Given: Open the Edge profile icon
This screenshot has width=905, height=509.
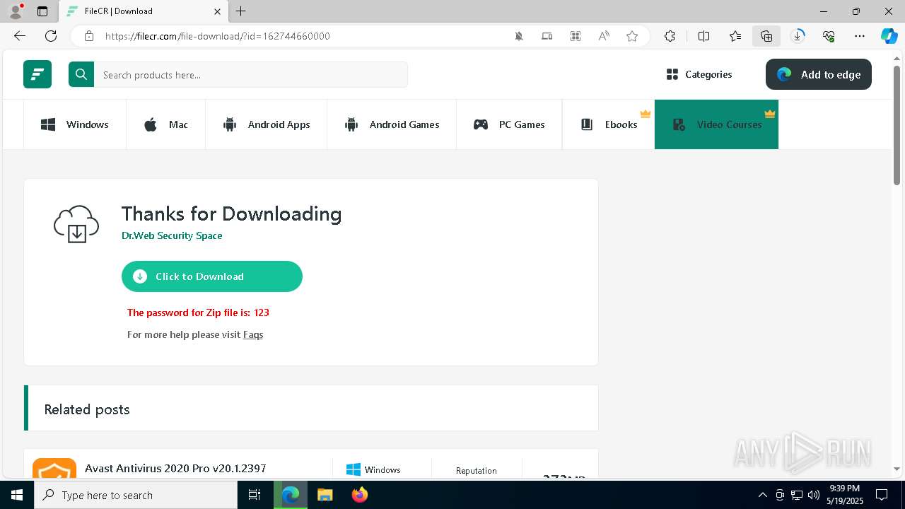Looking at the screenshot, I should click(15, 11).
